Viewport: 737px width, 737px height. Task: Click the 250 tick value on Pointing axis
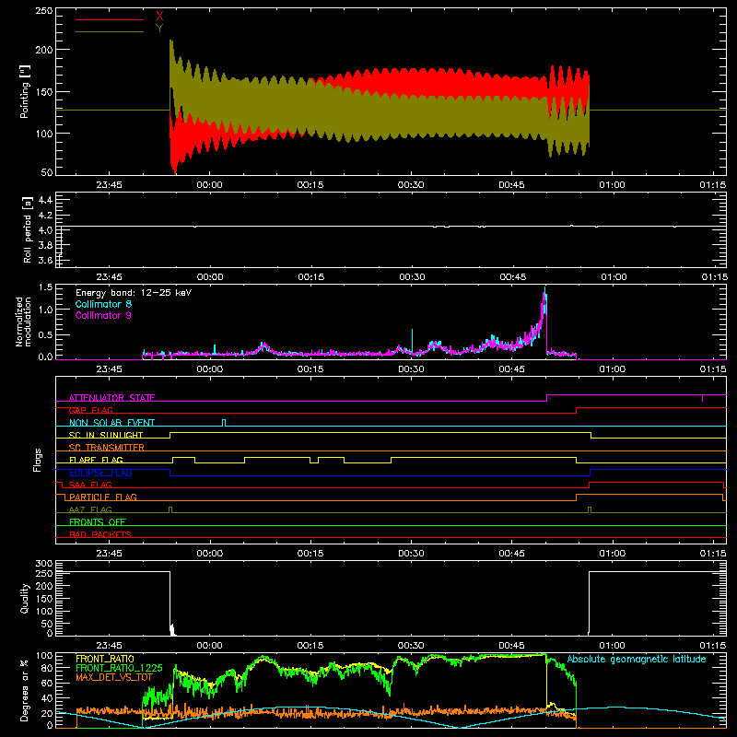click(x=44, y=11)
